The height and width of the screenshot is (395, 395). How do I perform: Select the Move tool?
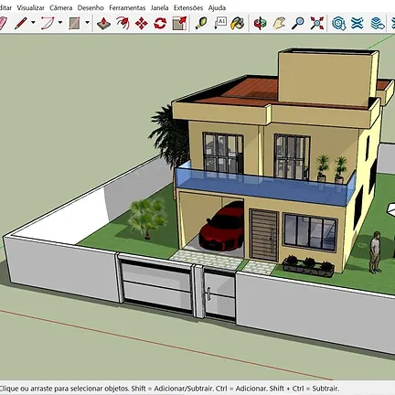tap(142, 23)
